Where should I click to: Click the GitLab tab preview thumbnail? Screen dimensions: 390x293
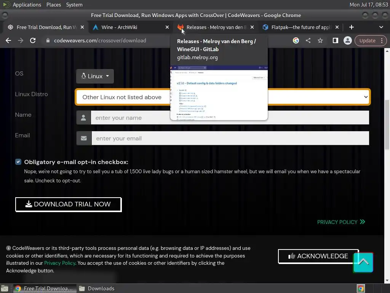[x=219, y=93]
